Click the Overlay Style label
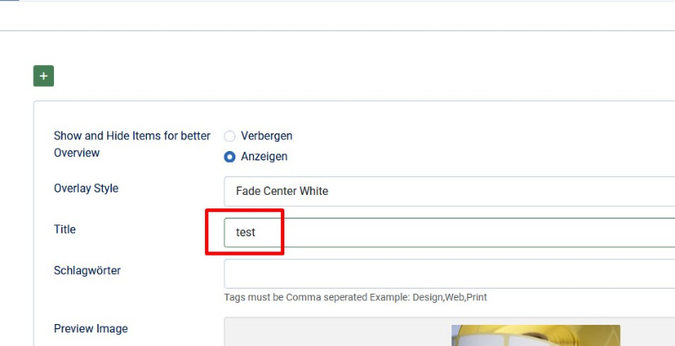 click(86, 188)
